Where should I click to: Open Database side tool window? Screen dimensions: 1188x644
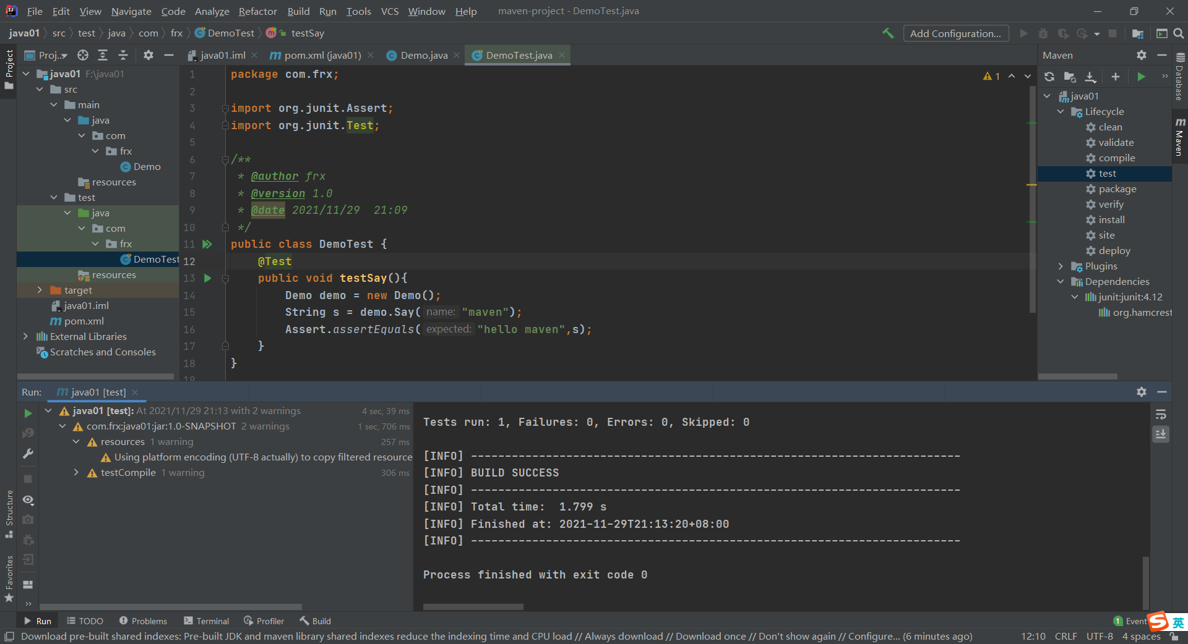[x=1180, y=76]
